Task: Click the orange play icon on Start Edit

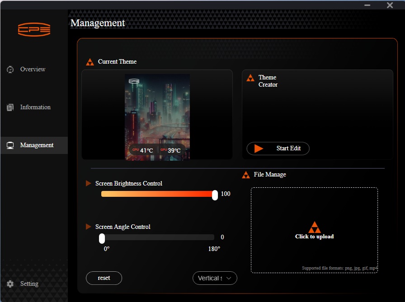Action: point(259,149)
